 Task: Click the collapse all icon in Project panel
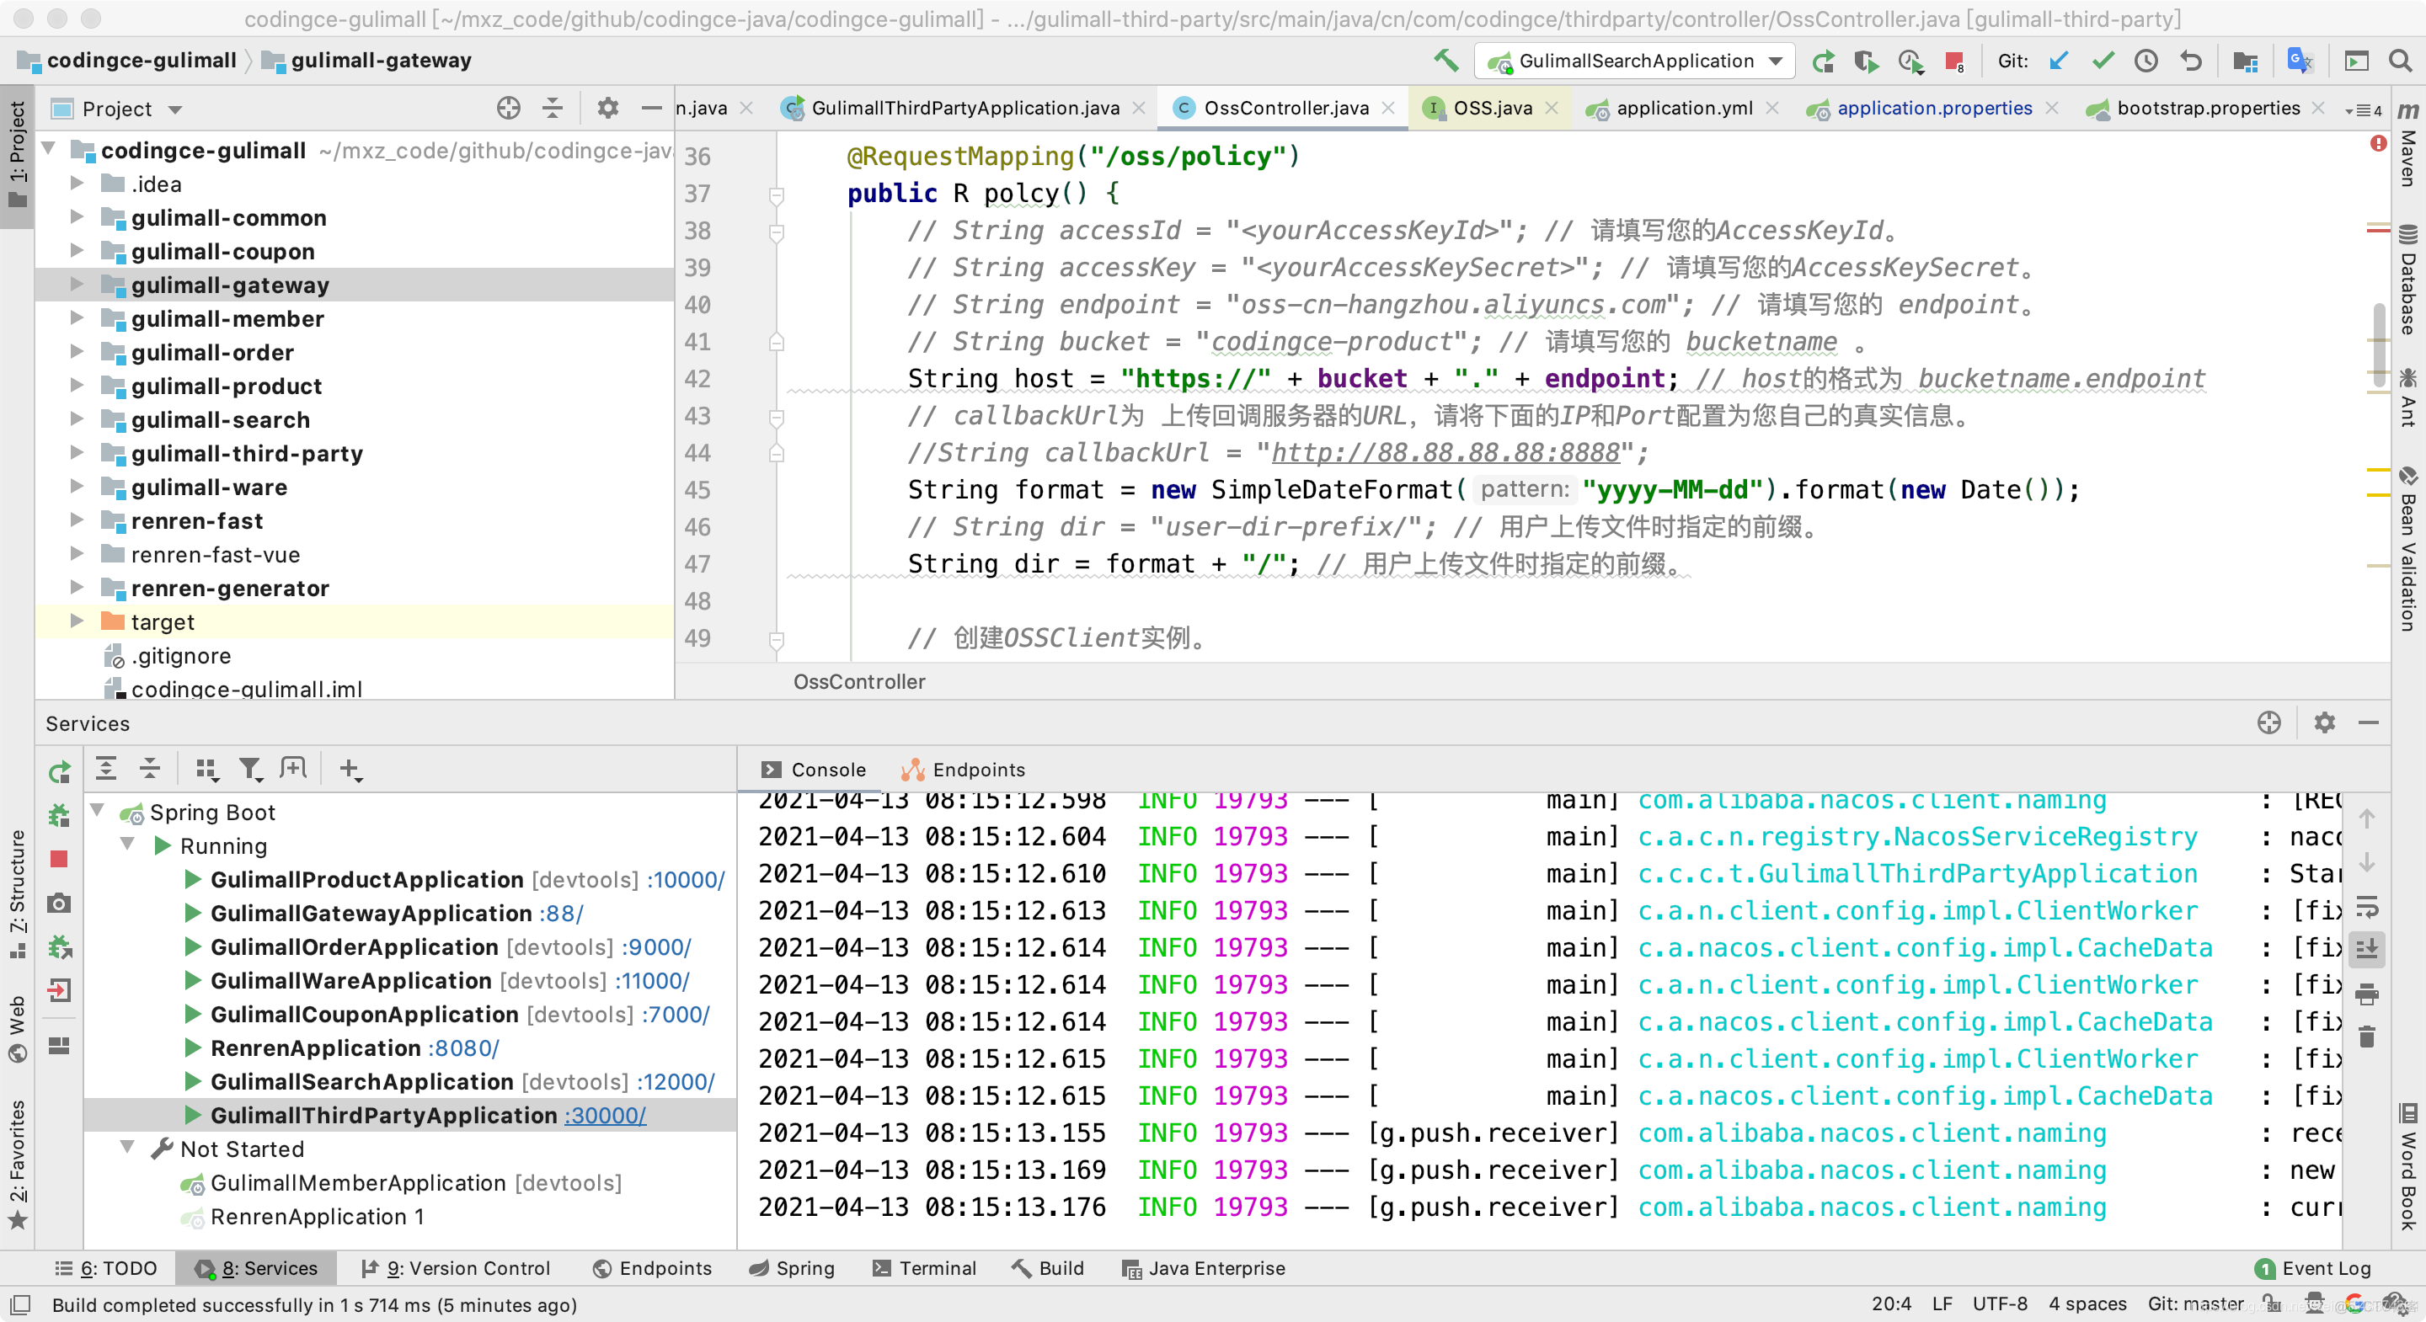click(553, 109)
